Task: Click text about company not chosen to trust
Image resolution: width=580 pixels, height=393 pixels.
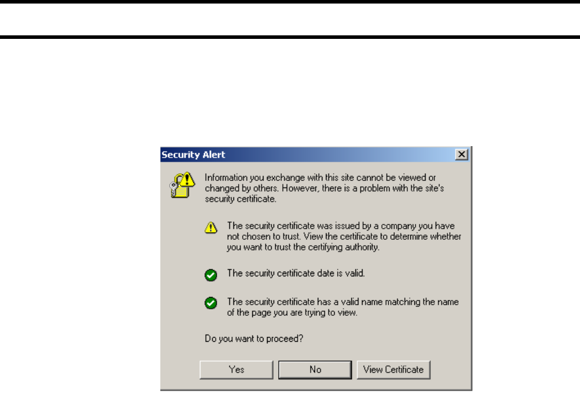Action: [x=344, y=236]
